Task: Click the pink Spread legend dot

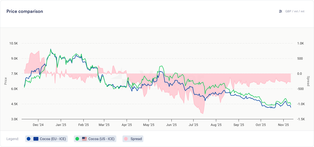Action: (126, 139)
